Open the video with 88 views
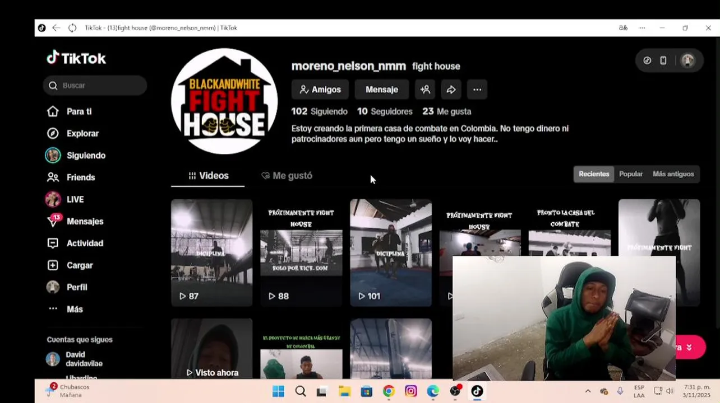 click(301, 253)
